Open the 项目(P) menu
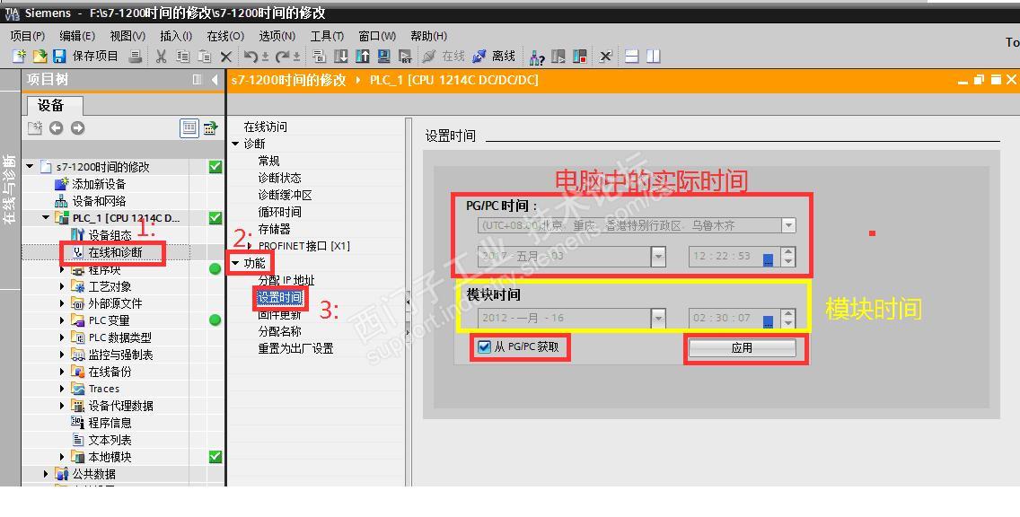 coord(27,36)
